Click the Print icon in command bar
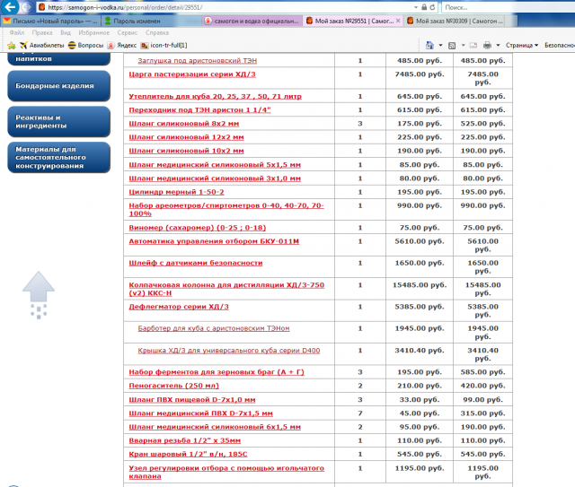Screen dimensions: 575x487 click(x=486, y=44)
